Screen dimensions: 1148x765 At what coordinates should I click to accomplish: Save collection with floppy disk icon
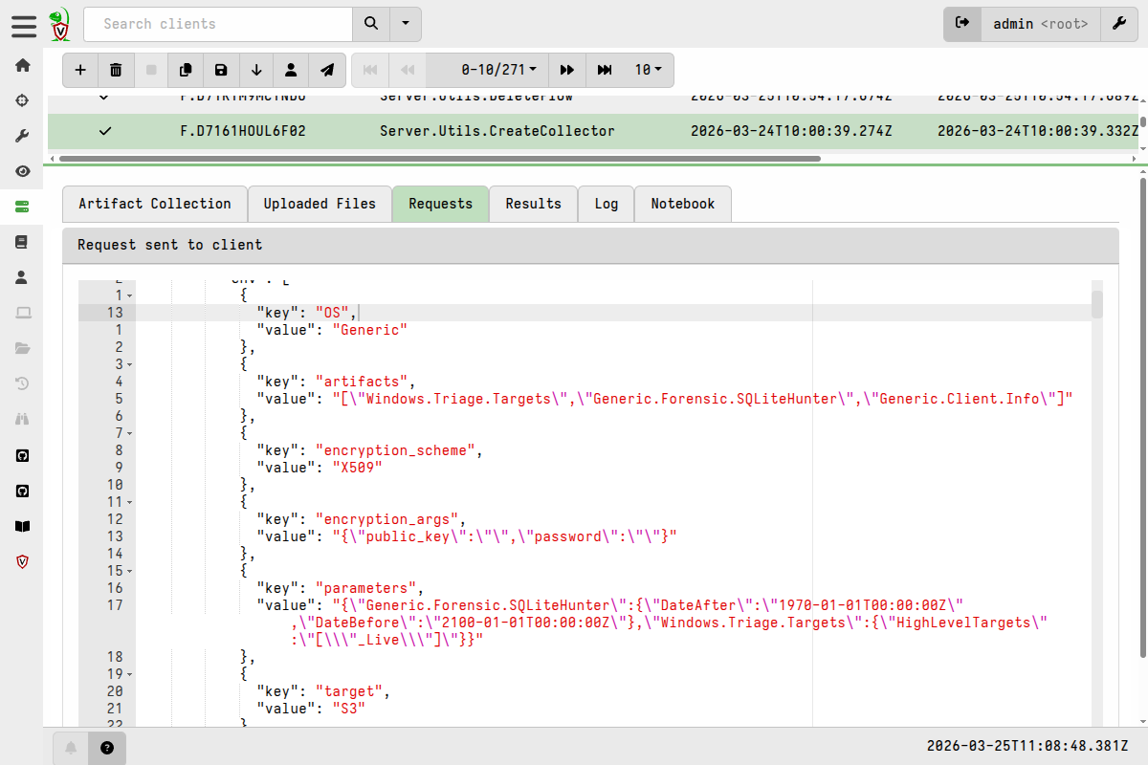(x=221, y=70)
